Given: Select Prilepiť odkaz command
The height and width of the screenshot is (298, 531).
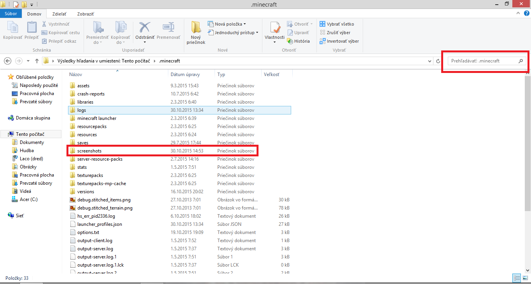Looking at the screenshot, I should pyautogui.click(x=59, y=41).
